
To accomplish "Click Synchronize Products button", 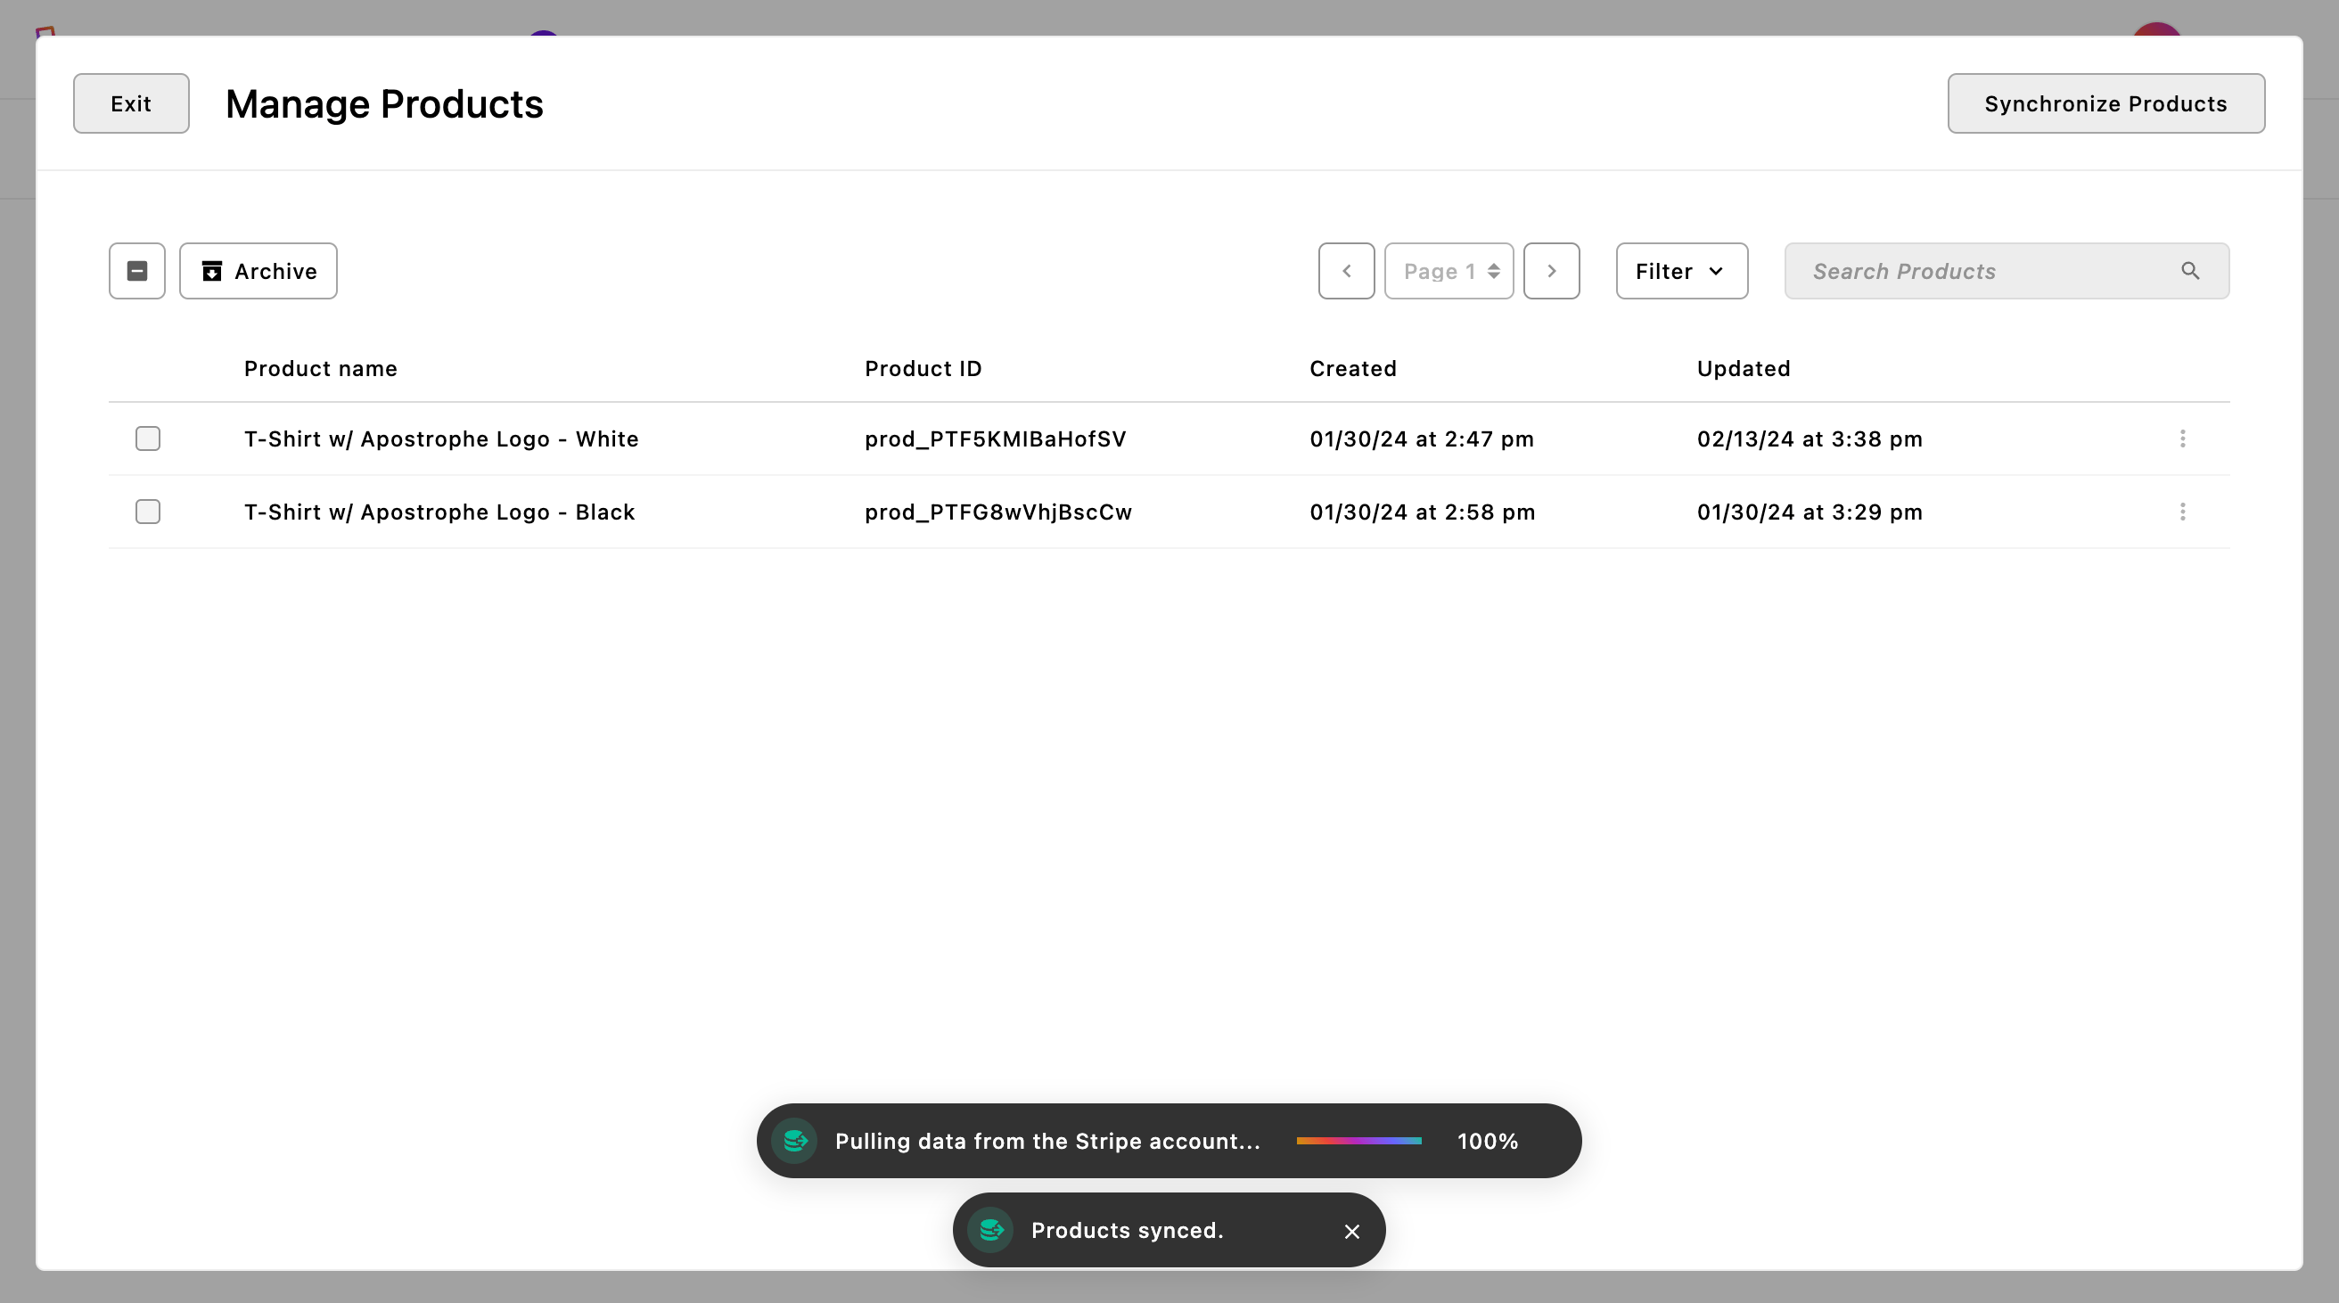I will coord(2105,103).
